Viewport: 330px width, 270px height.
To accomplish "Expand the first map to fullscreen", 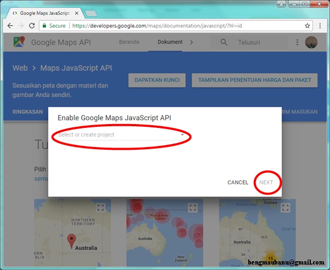I will click(x=101, y=208).
